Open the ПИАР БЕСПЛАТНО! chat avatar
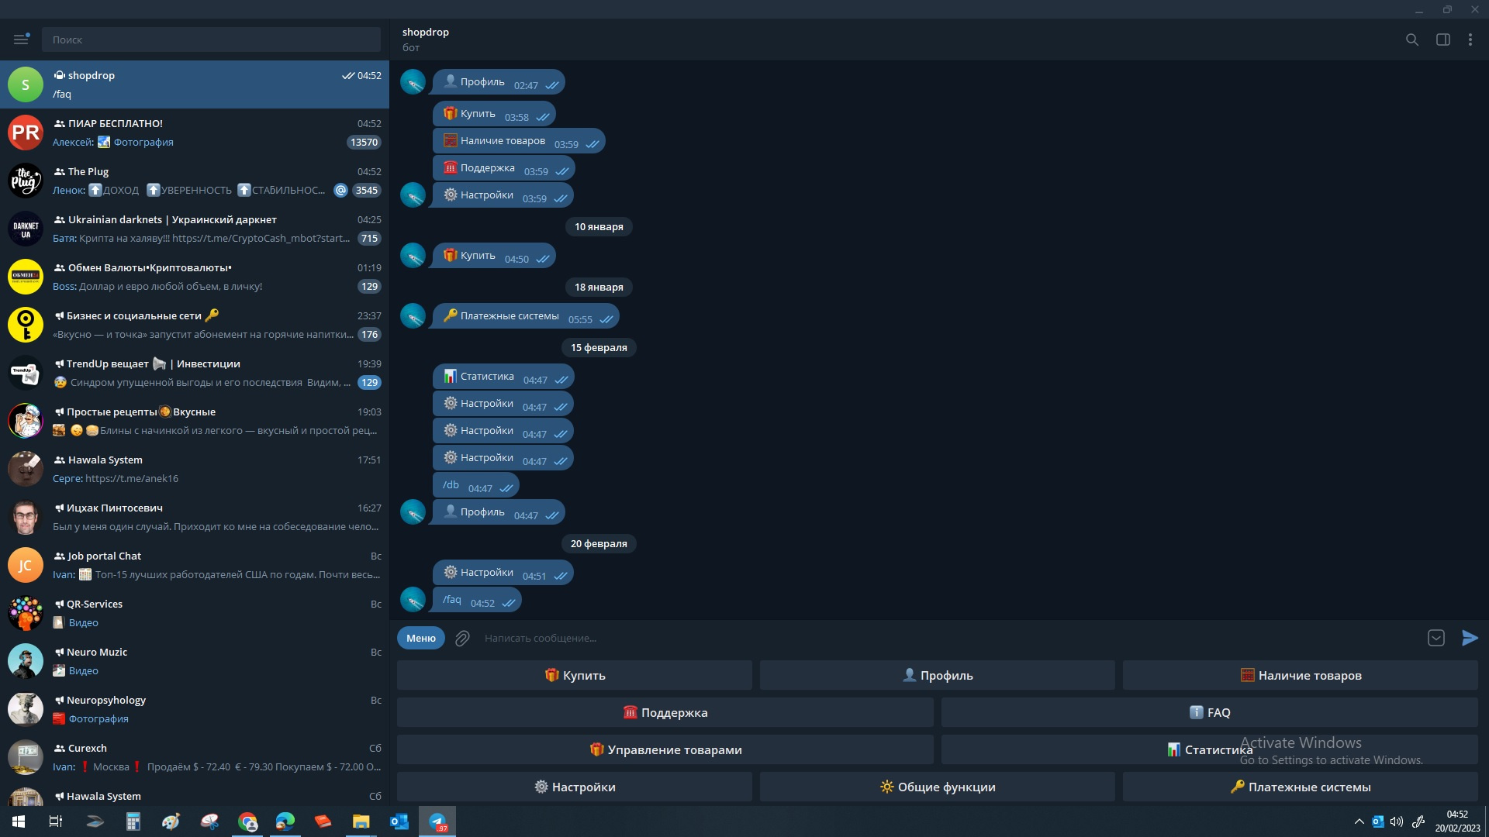This screenshot has height=837, width=1489. (x=26, y=133)
